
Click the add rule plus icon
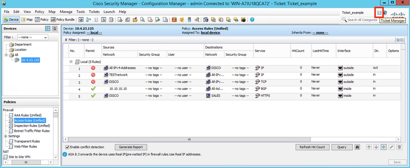pos(384,147)
